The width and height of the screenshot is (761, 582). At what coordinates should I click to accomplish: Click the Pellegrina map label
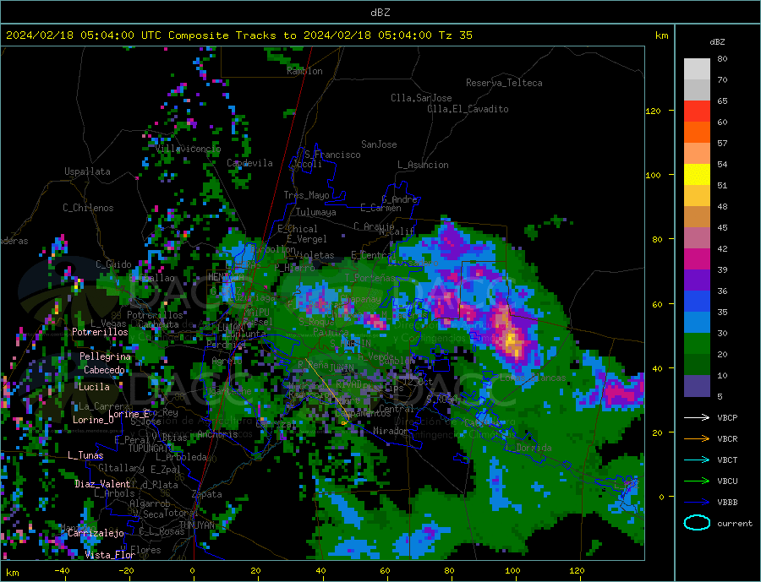(x=106, y=356)
